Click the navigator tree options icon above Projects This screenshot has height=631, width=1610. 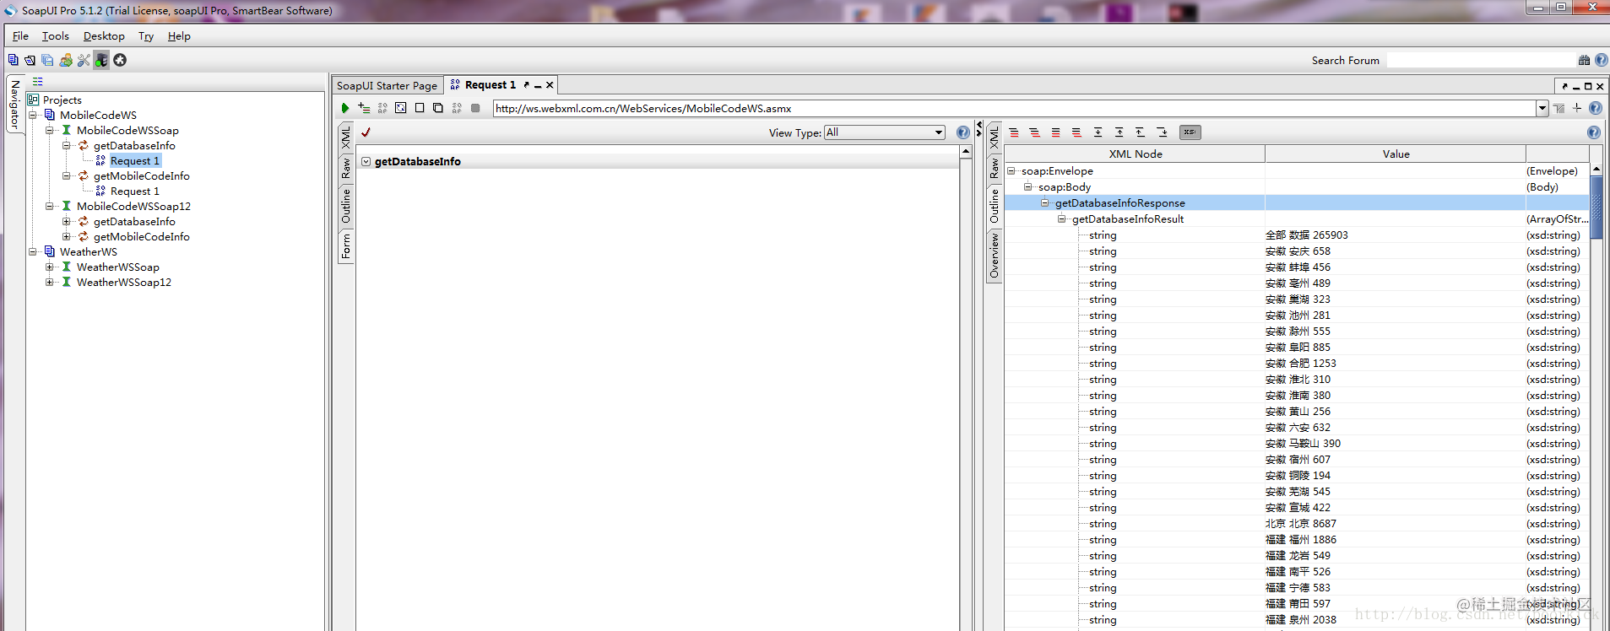point(37,82)
